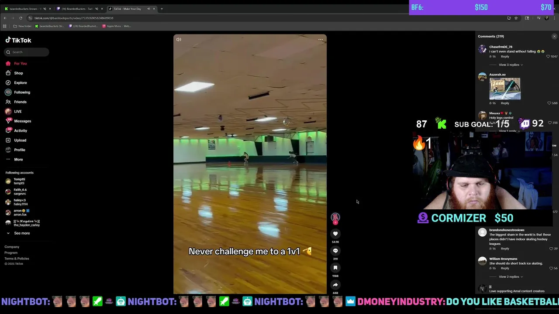Open the Apple Music - Web bookmark
The height and width of the screenshot is (314, 559).
point(116,26)
